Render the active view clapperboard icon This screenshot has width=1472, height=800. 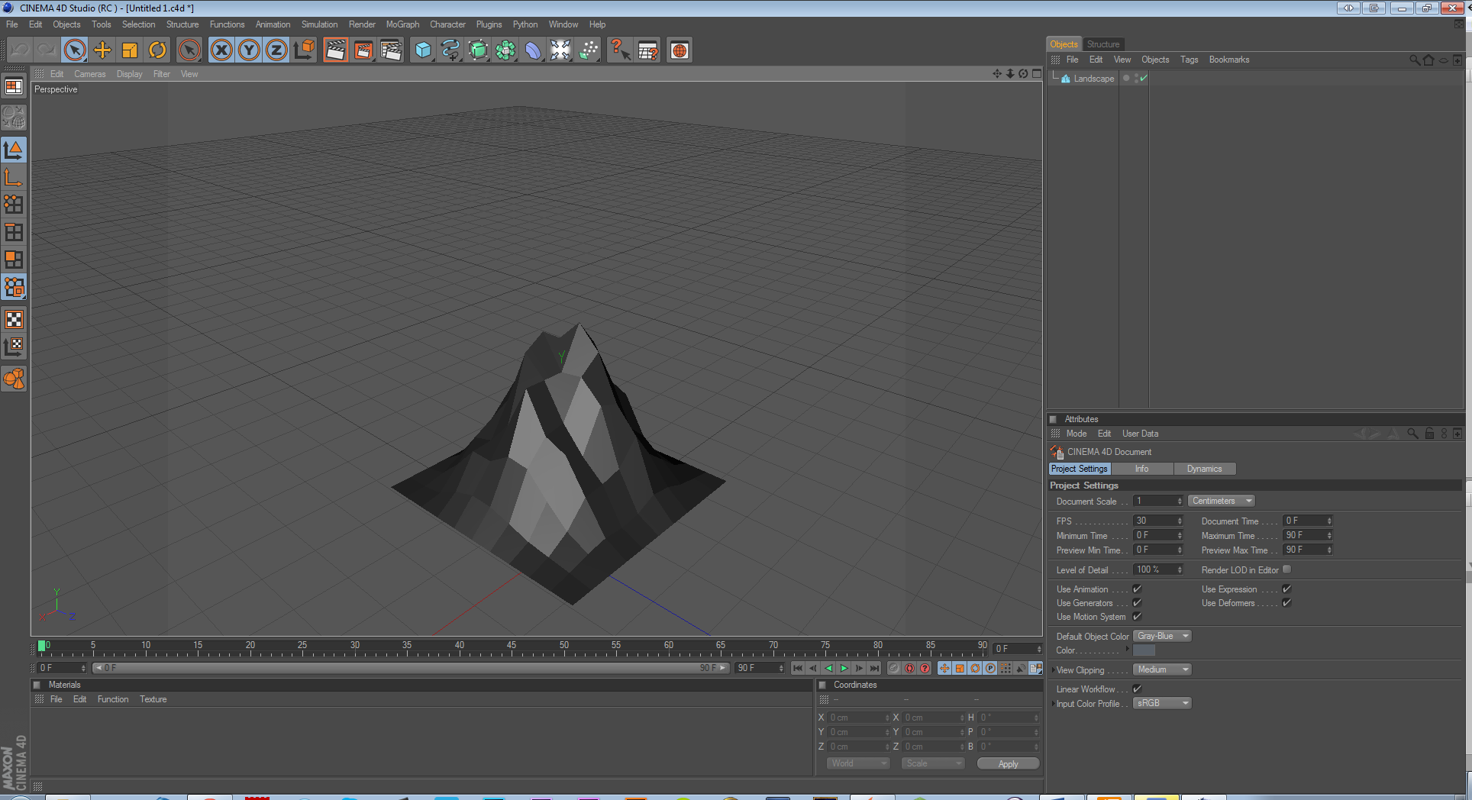click(x=335, y=50)
